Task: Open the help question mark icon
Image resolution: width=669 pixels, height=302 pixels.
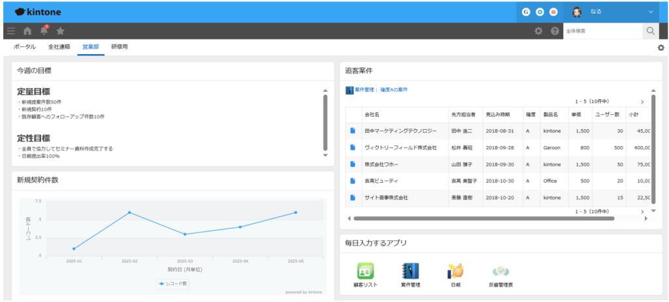Action: [x=555, y=31]
